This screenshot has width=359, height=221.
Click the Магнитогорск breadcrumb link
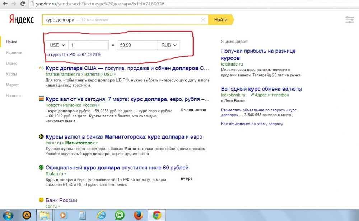coord(80,143)
